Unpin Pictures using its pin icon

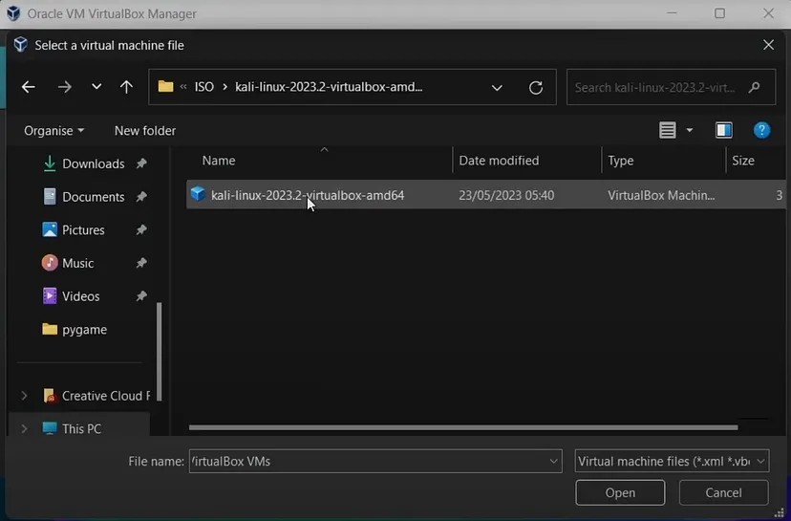coord(141,229)
